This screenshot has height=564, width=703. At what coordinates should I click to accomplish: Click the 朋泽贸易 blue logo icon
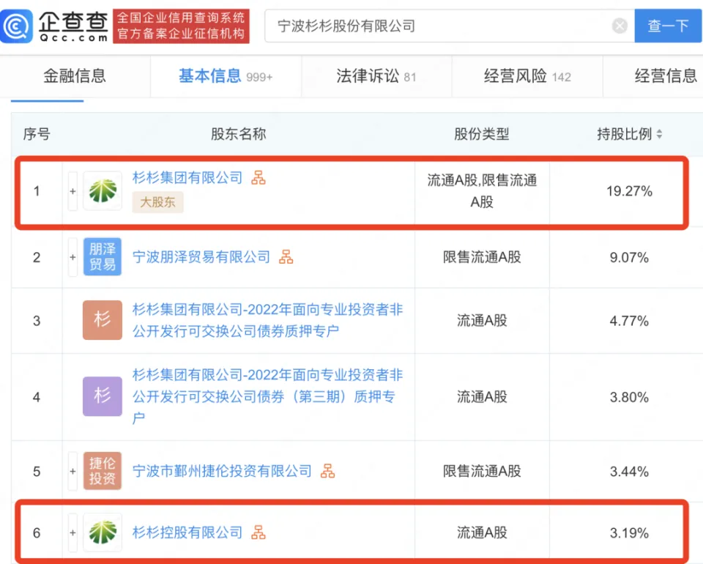[x=103, y=257]
